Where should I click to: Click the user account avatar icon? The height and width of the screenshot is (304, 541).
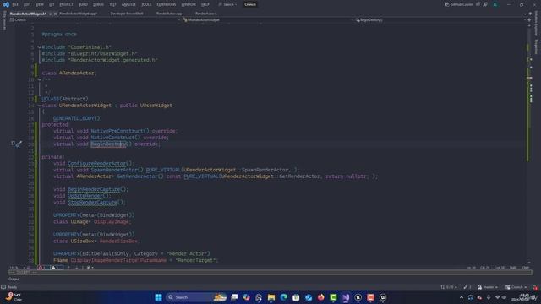[495, 4]
